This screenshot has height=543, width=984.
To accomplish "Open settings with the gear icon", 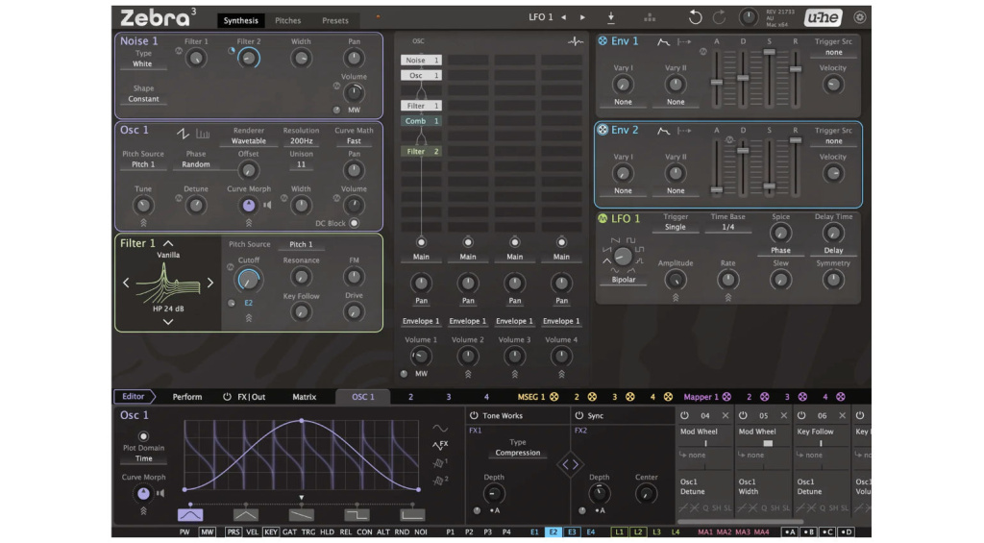I will [859, 17].
